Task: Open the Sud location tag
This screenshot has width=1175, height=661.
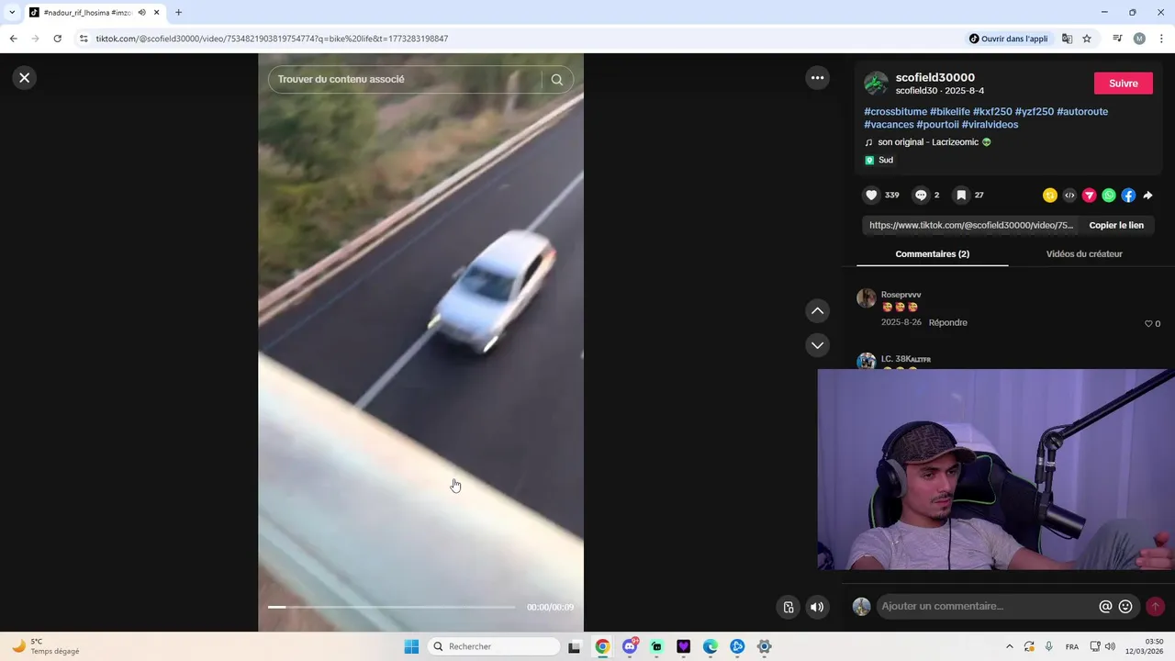Action: coord(878,160)
